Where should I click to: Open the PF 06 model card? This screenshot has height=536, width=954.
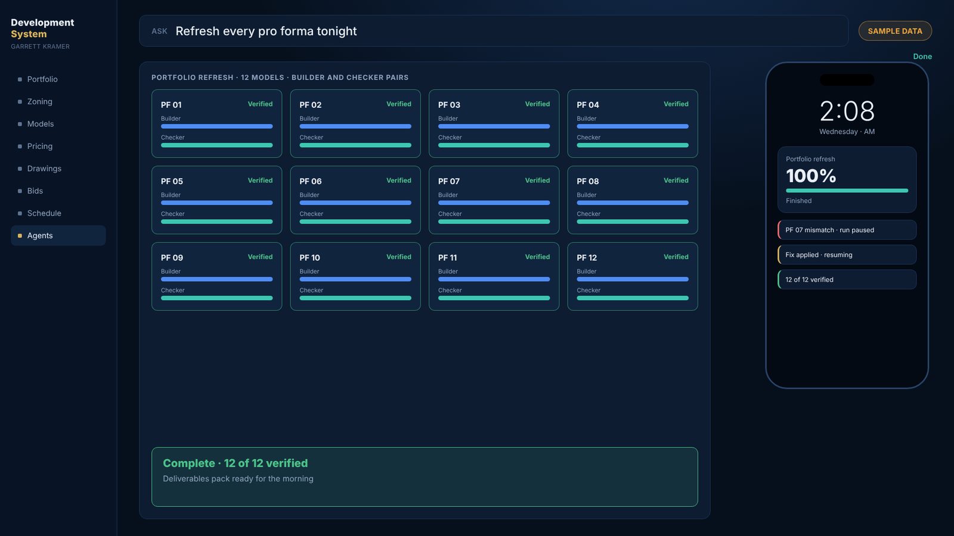355,200
